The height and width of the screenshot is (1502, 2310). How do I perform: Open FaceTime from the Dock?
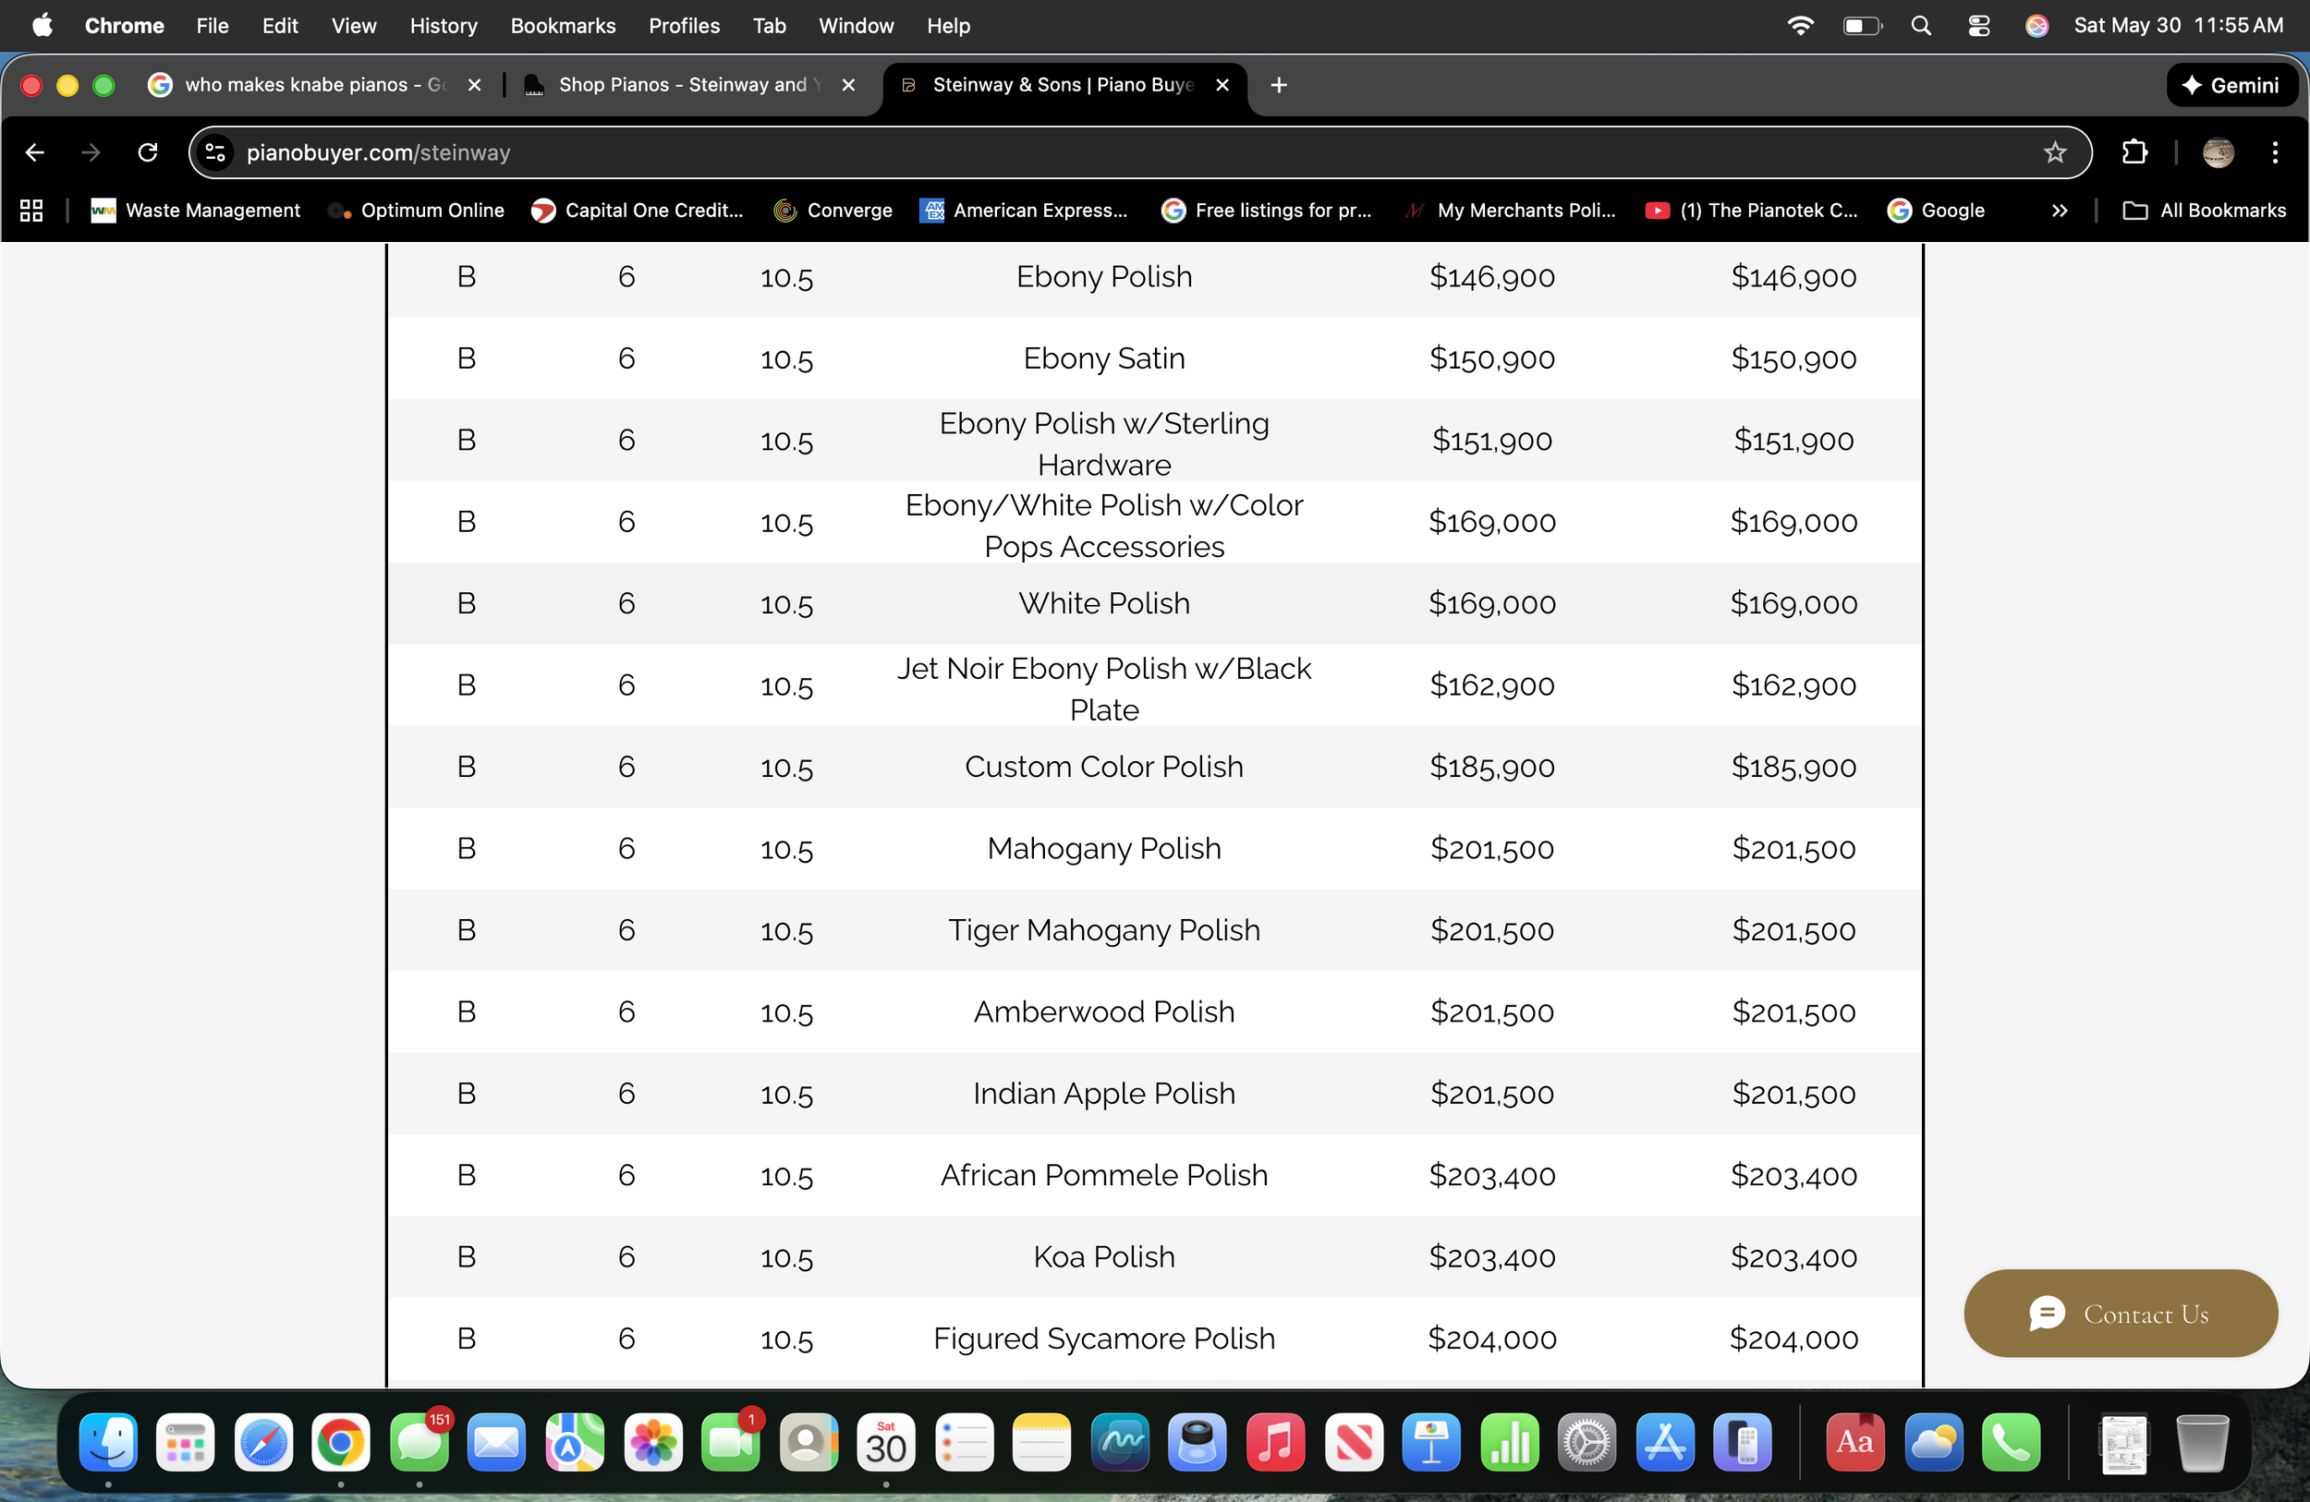tap(731, 1443)
